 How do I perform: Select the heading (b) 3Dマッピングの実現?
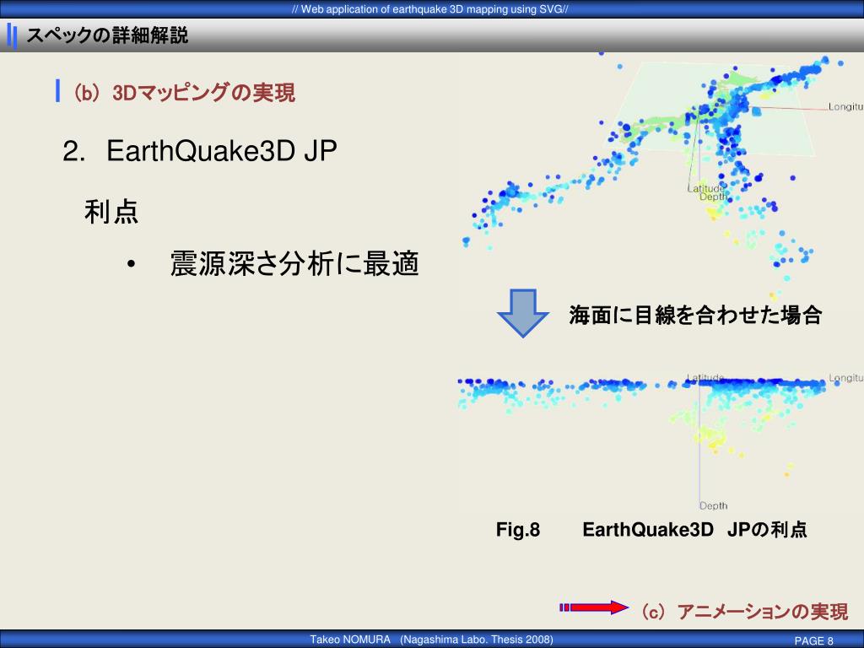click(x=185, y=92)
